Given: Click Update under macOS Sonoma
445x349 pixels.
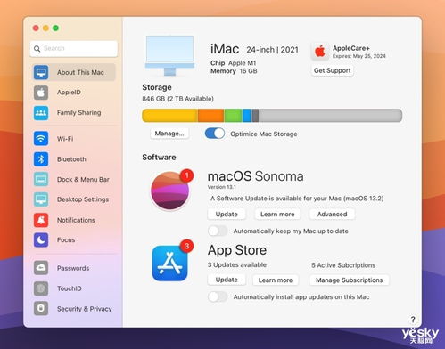Looking at the screenshot, I should [x=227, y=214].
